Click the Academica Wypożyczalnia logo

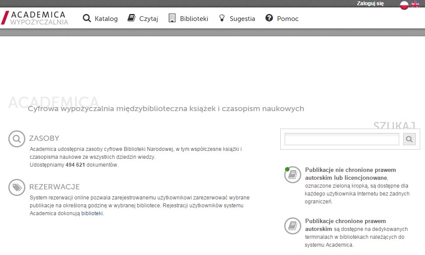coord(35,18)
